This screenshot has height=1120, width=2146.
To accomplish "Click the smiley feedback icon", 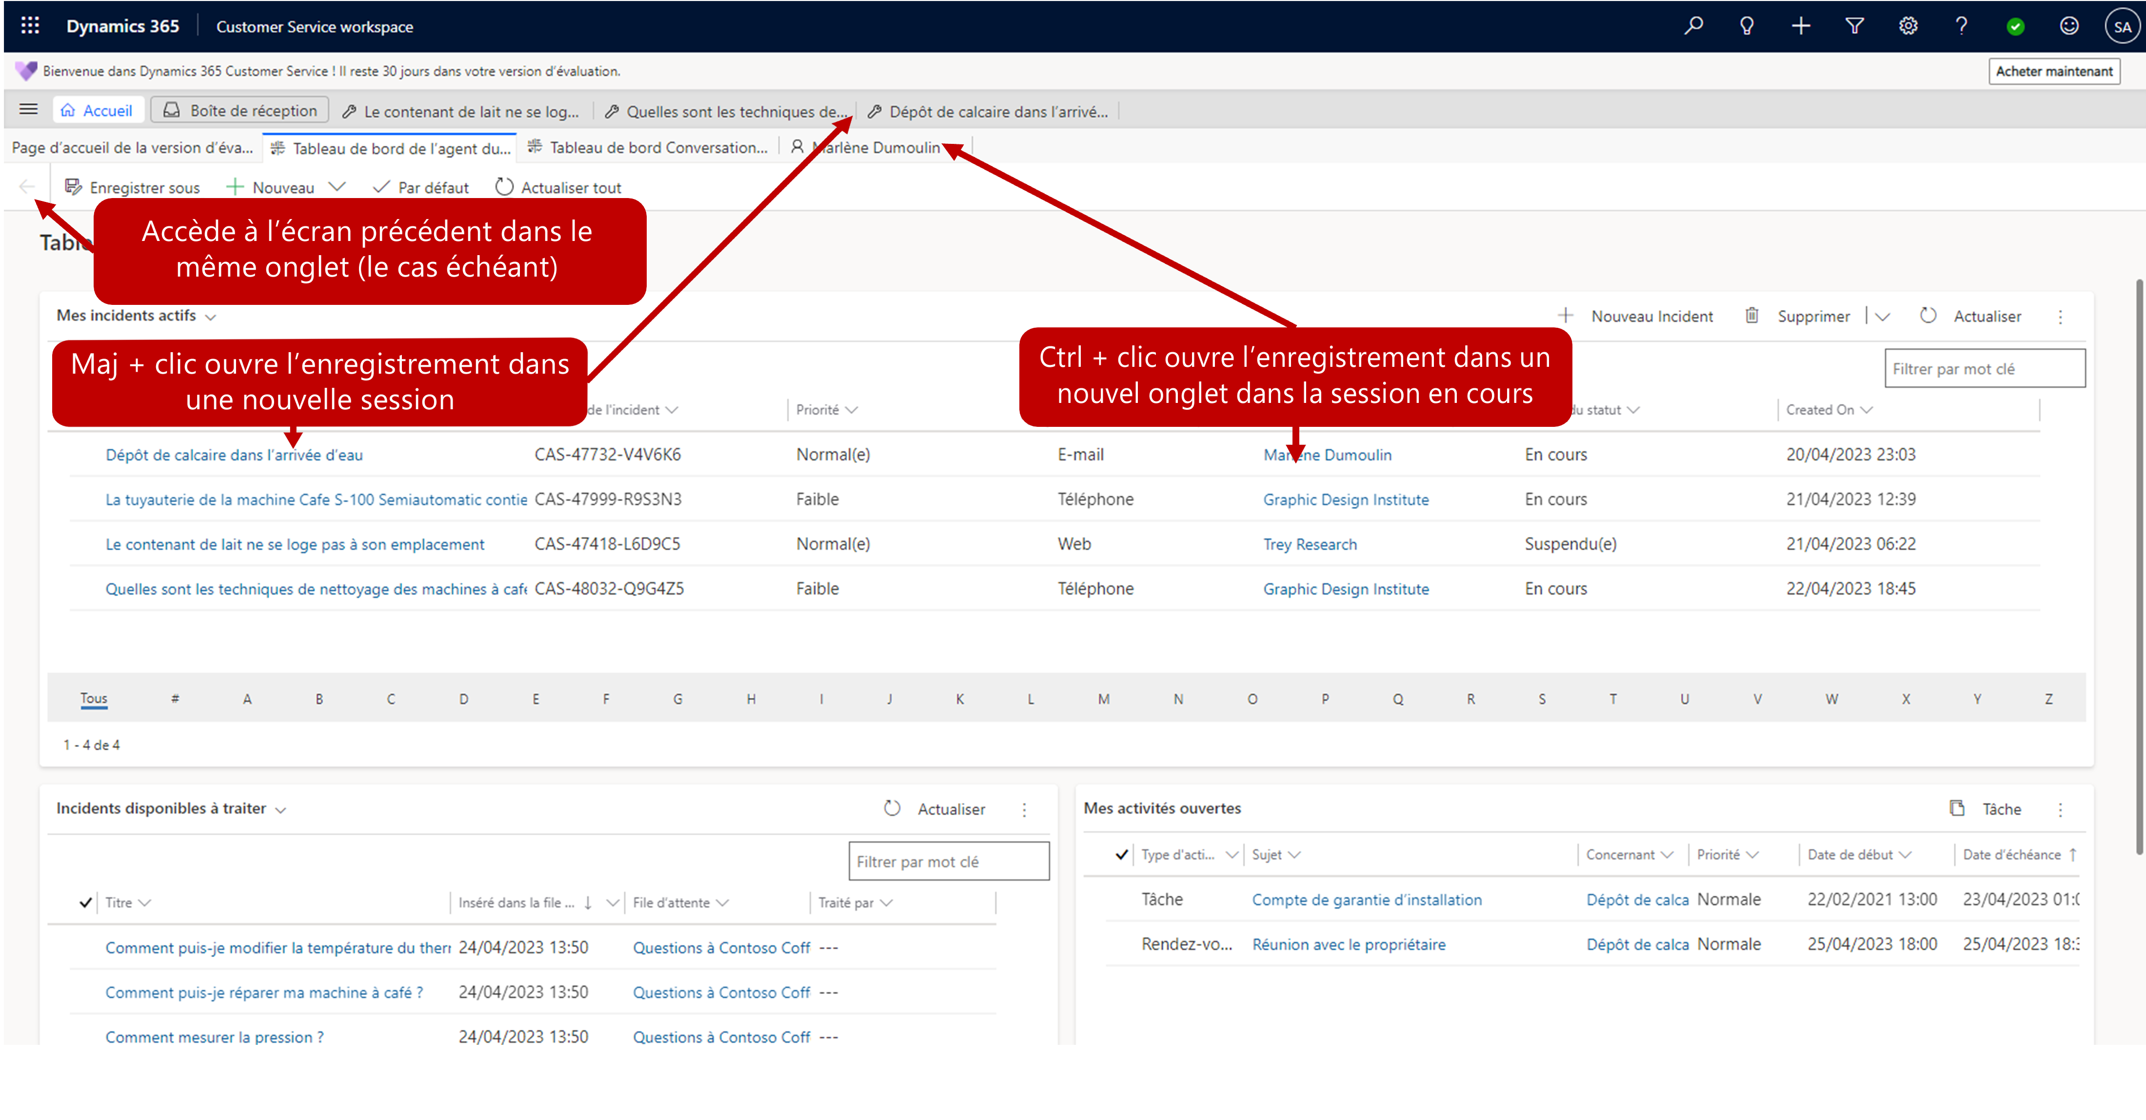I will pyautogui.click(x=2069, y=26).
